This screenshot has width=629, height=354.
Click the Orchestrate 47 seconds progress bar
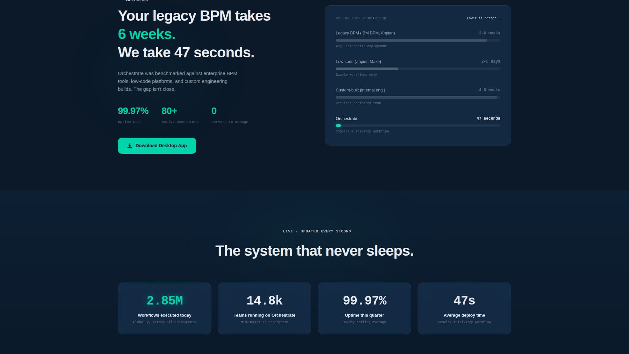pyautogui.click(x=418, y=126)
